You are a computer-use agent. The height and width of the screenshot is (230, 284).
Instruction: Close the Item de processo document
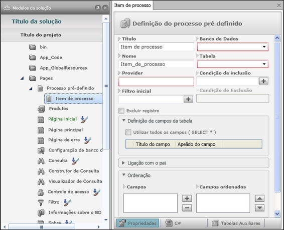(279, 5)
